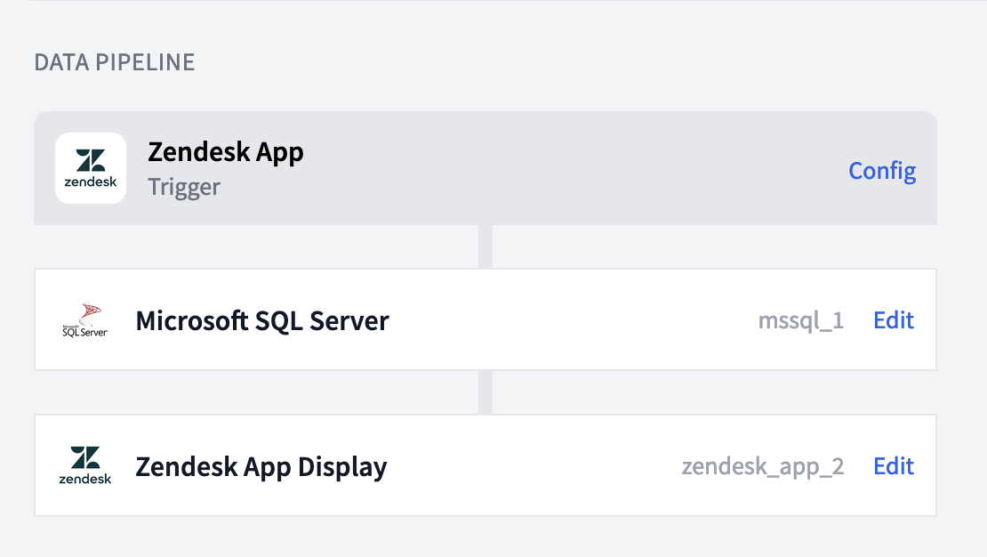Click the Trigger subtitle text

(x=183, y=187)
